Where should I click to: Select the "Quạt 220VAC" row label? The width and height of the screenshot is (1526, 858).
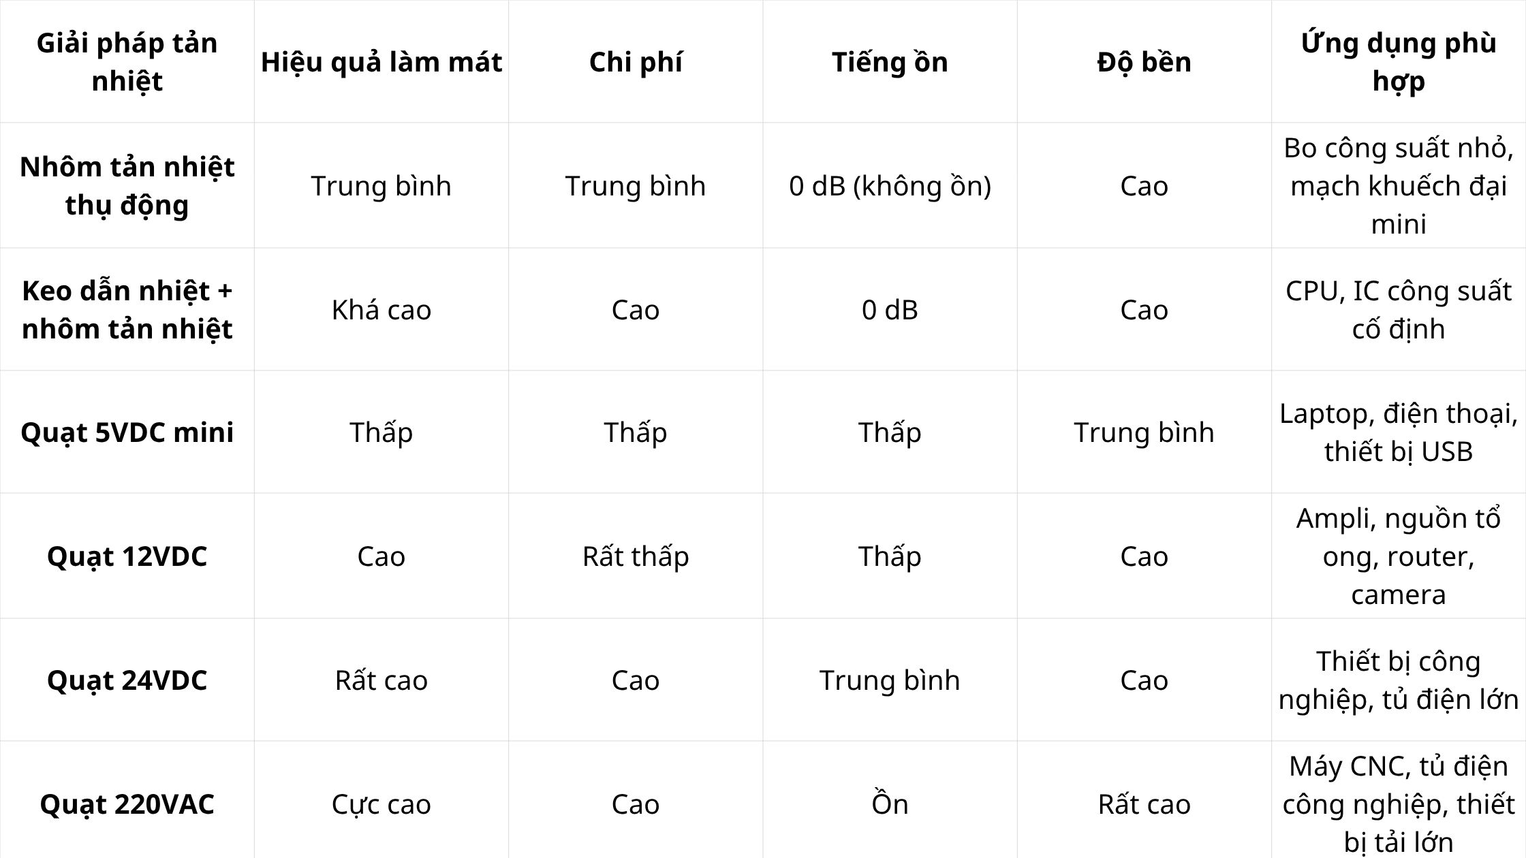click(x=127, y=804)
